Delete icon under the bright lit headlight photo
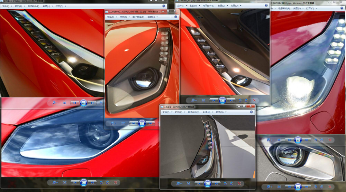 tap(330, 140)
